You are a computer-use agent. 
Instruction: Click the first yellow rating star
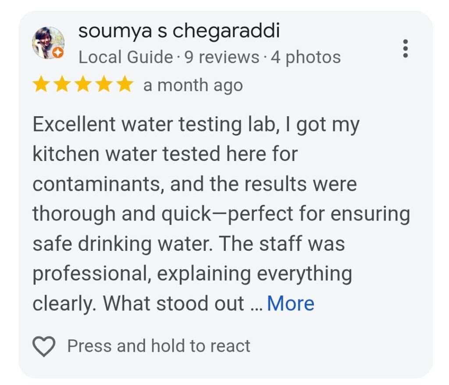[x=41, y=85]
